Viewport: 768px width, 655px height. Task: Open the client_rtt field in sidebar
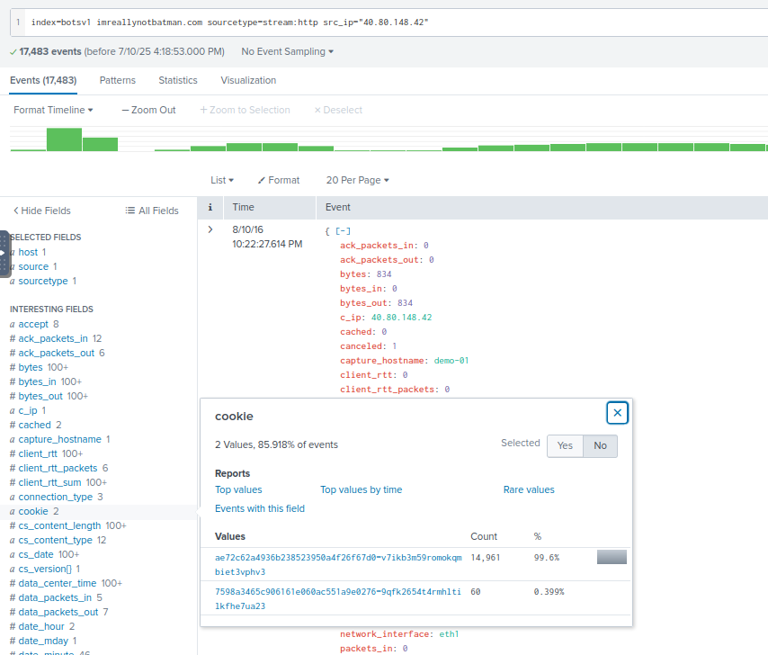coord(38,453)
